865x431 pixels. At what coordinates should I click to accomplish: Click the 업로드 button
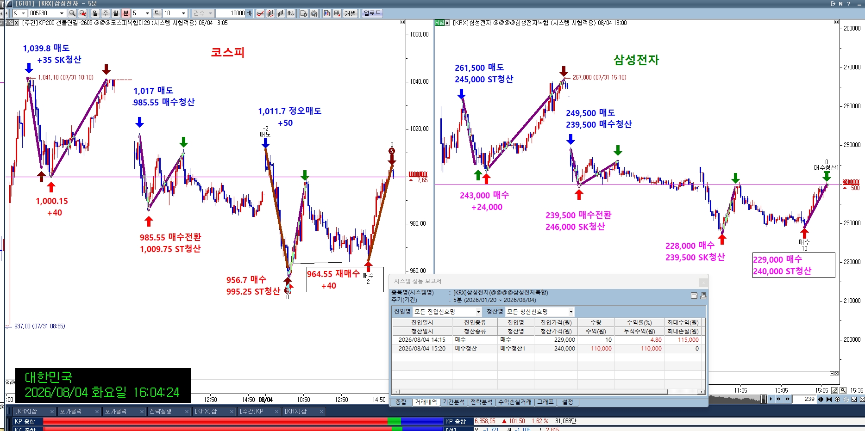[372, 13]
